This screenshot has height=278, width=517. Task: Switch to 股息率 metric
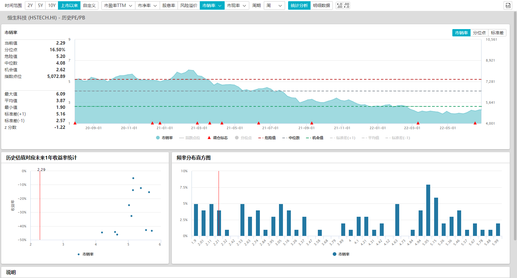(x=168, y=5)
